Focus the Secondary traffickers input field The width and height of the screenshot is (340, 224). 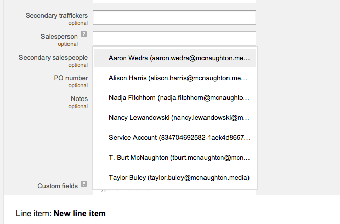tap(174, 18)
